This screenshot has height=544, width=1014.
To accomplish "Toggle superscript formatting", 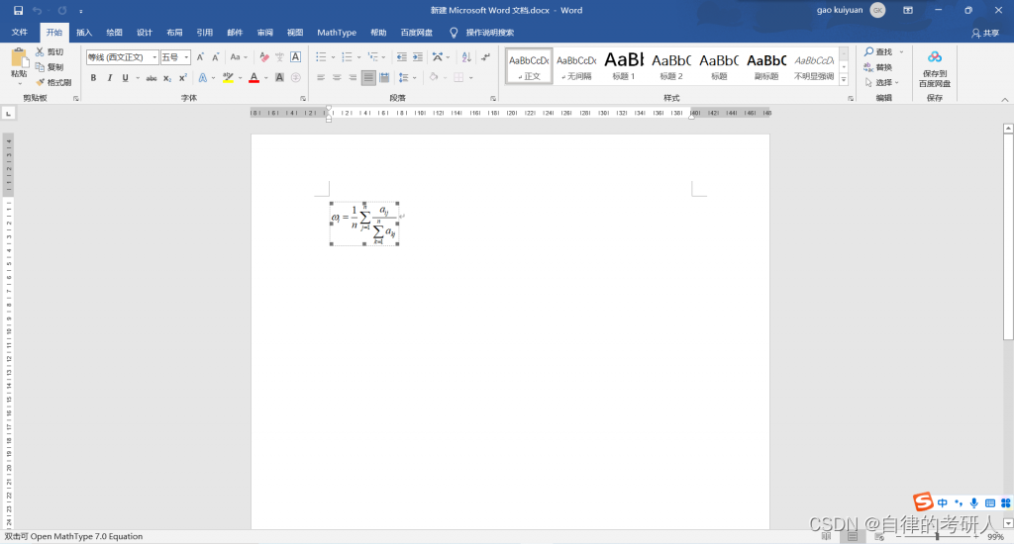I will [x=183, y=77].
